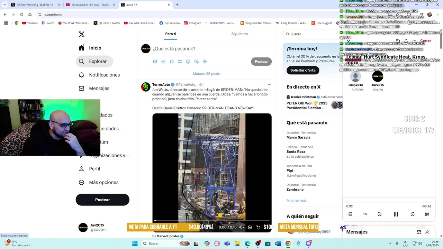The height and width of the screenshot is (249, 443).
Task: Skip forward 15 seconds in Space
Action: (413, 214)
